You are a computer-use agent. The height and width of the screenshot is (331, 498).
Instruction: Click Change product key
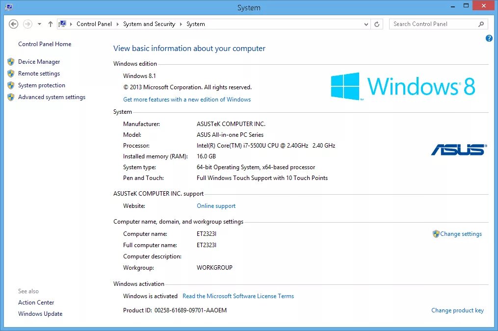click(457, 310)
